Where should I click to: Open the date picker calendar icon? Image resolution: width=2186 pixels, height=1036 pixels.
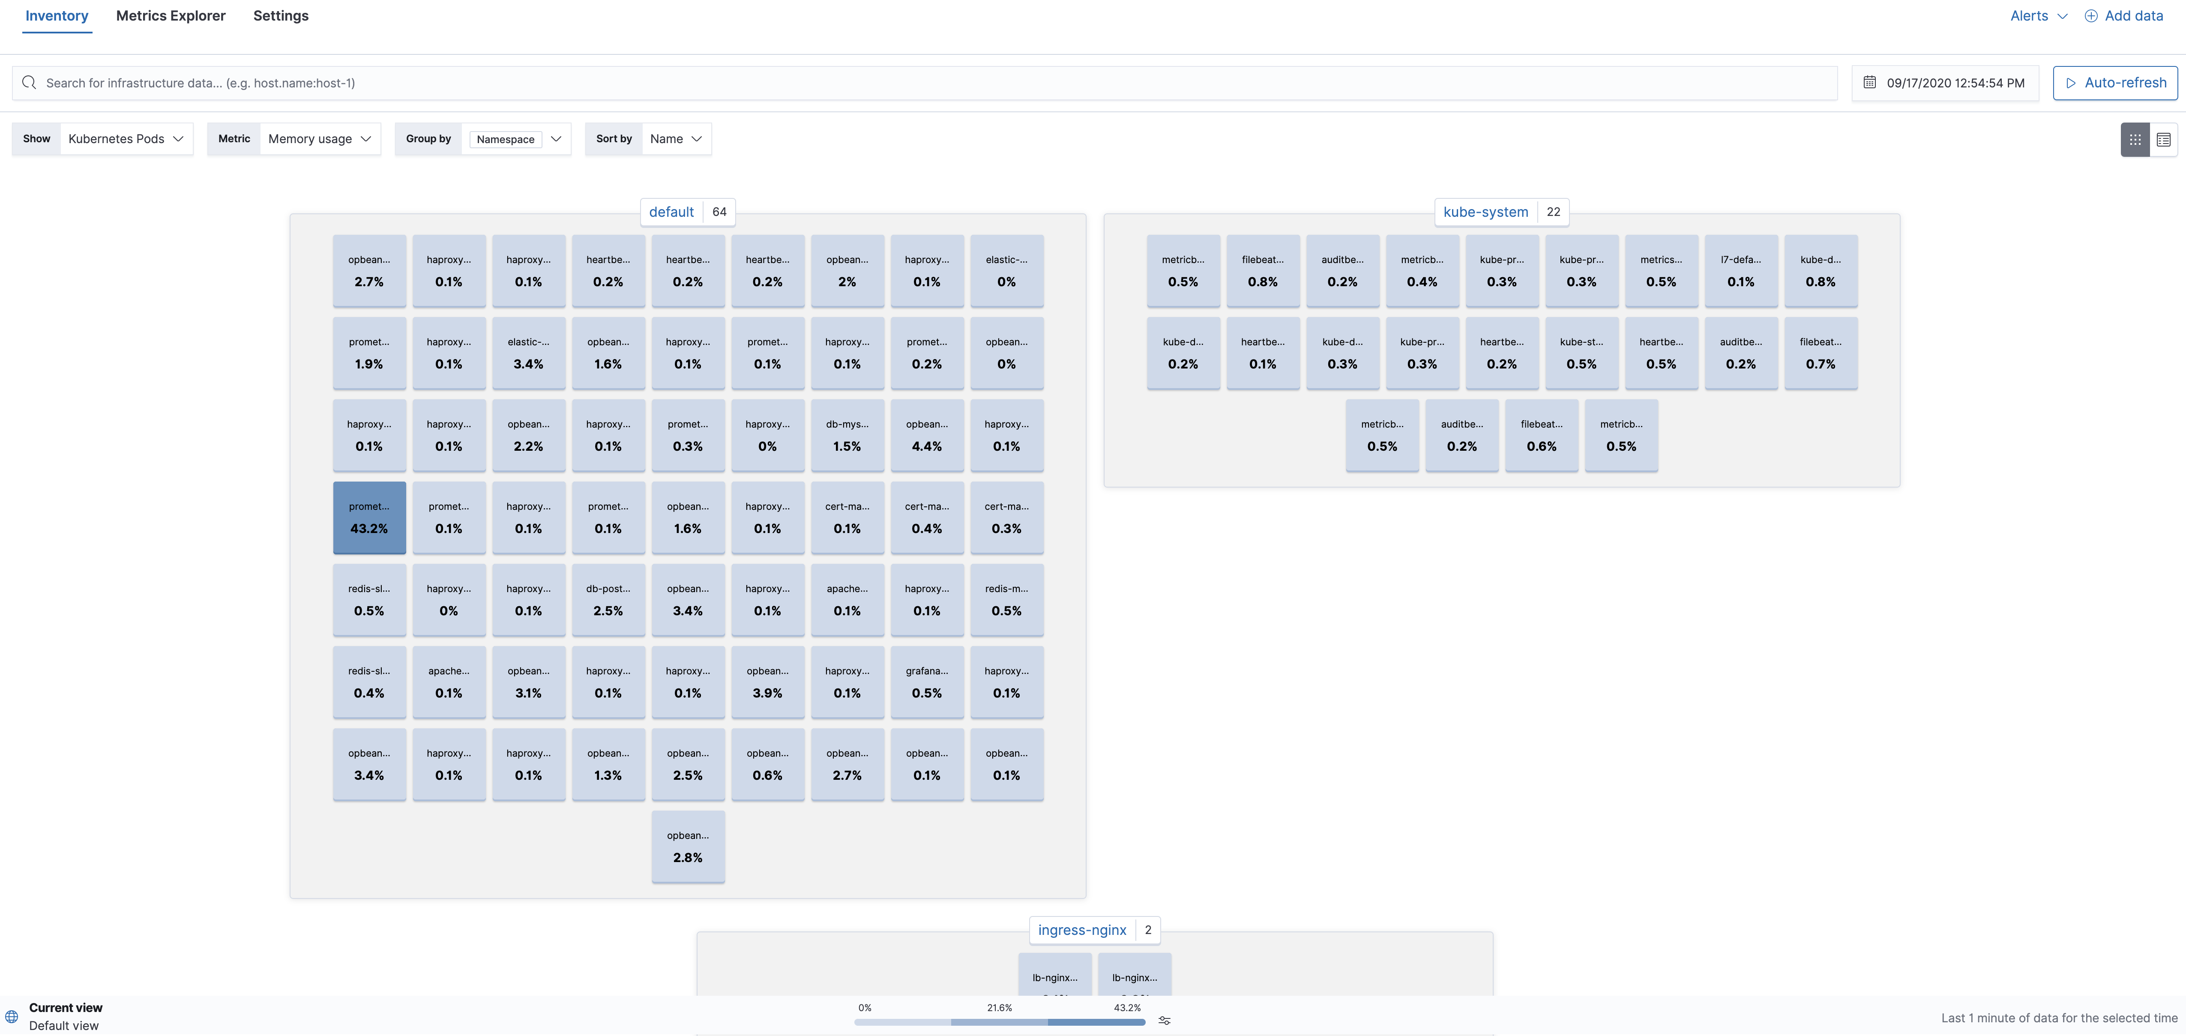point(1869,82)
